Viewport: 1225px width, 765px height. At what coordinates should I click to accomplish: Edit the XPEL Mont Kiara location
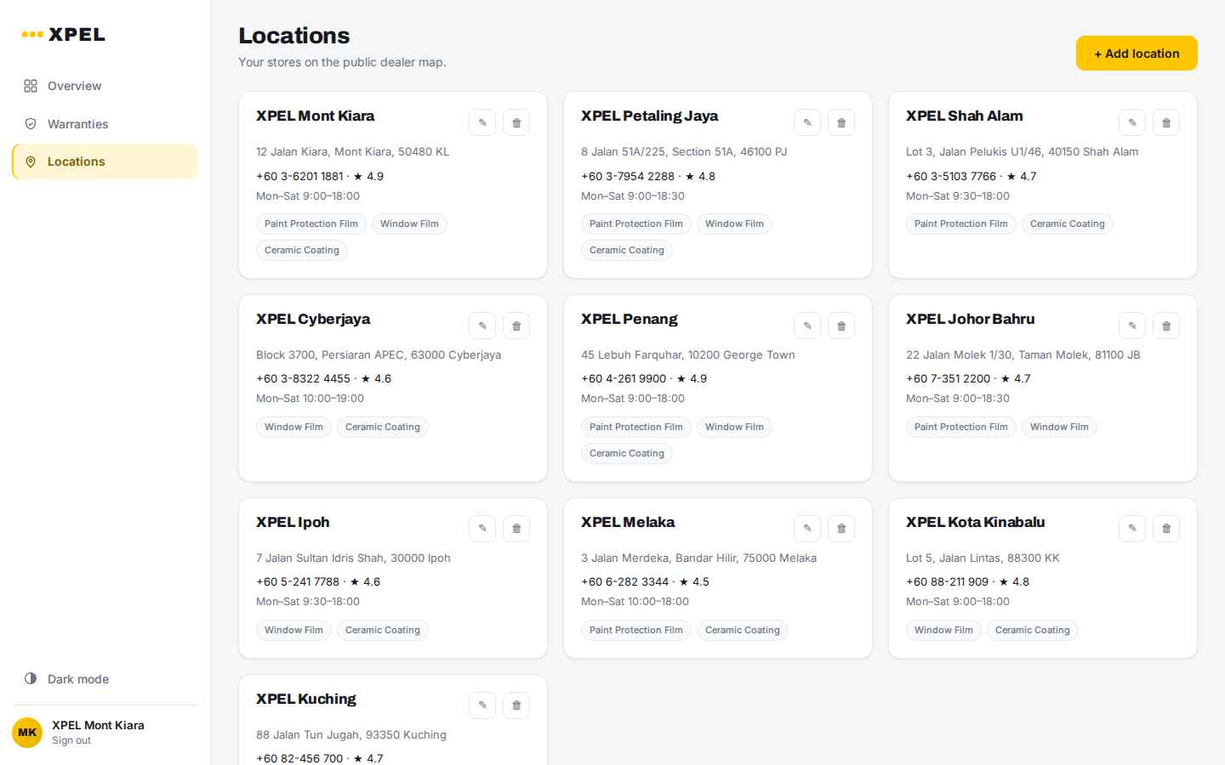point(482,122)
